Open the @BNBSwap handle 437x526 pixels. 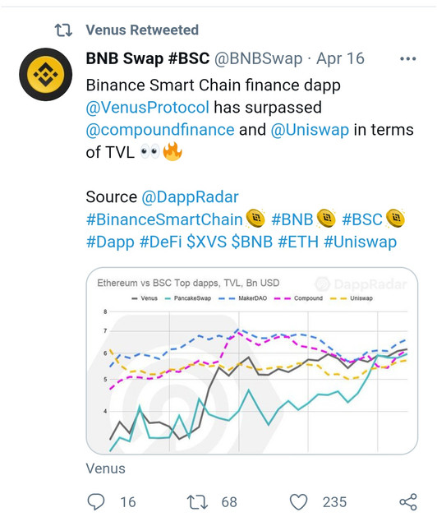pos(258,59)
